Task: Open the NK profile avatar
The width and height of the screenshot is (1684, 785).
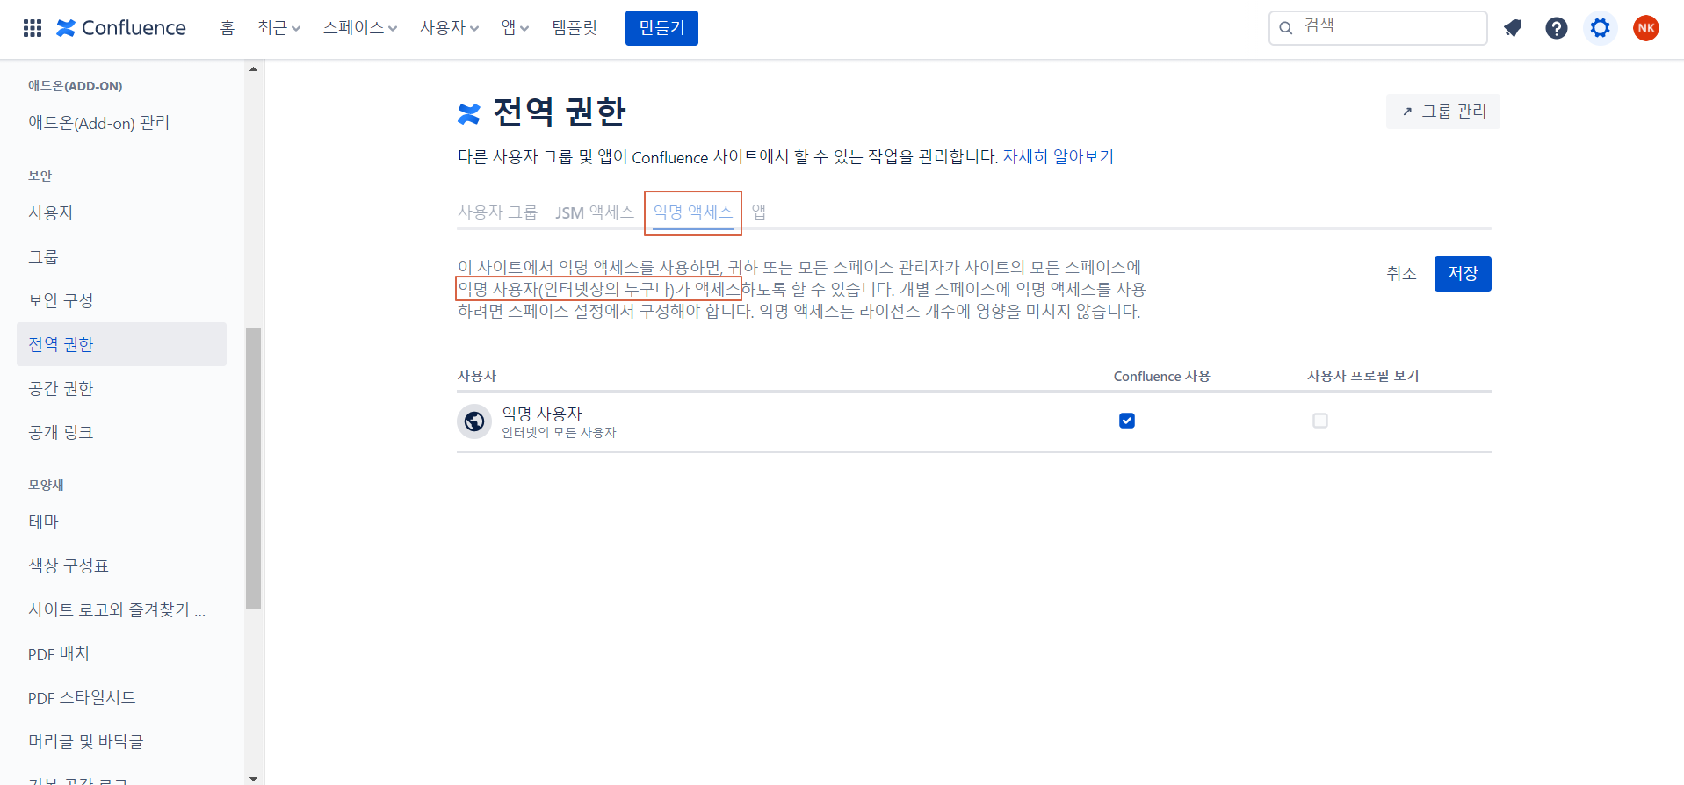Action: click(1645, 28)
